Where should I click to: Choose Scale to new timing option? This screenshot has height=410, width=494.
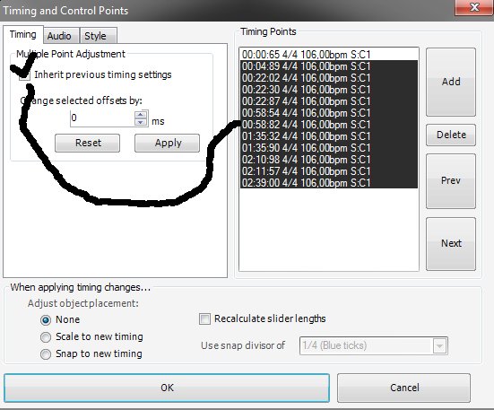pyautogui.click(x=46, y=337)
